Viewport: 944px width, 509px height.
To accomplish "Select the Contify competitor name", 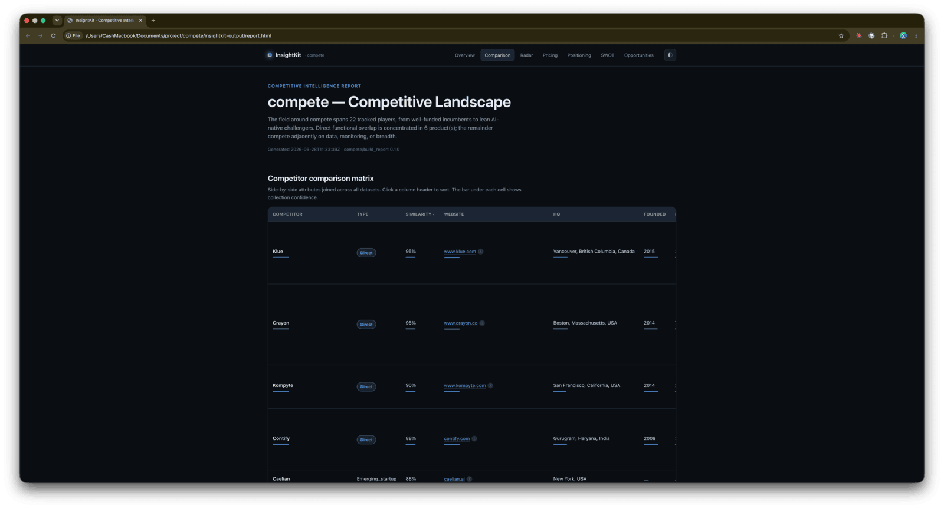I will click(x=281, y=439).
